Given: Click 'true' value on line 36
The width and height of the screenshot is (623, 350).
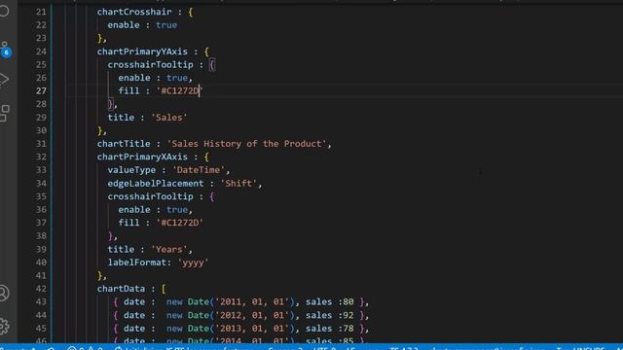Looking at the screenshot, I should (177, 210).
